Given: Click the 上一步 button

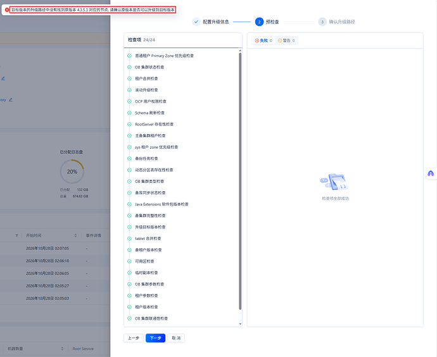Looking at the screenshot, I should tap(134, 338).
